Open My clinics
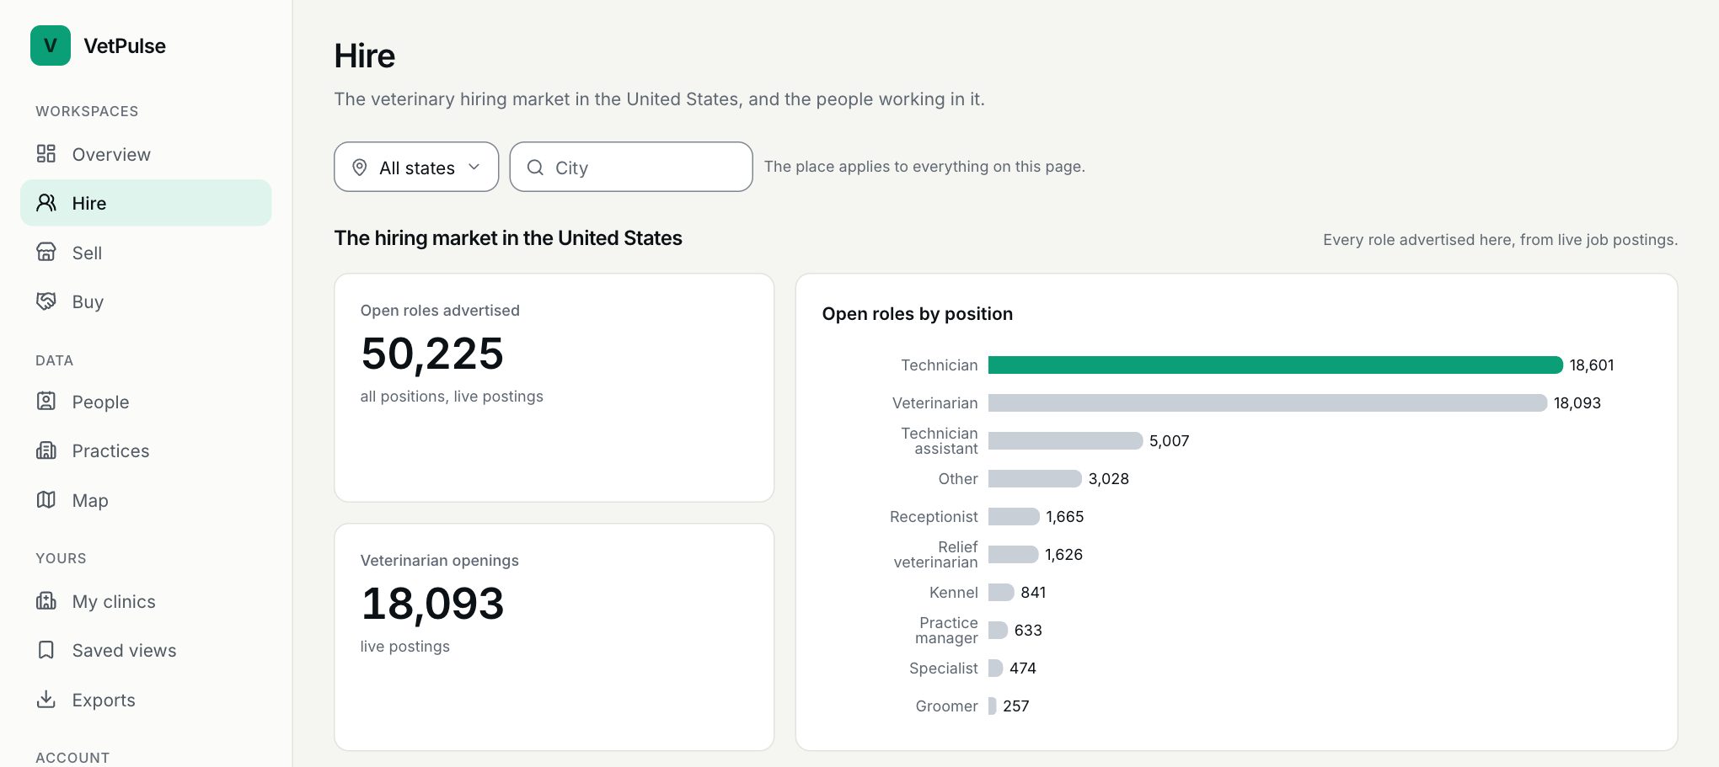This screenshot has width=1719, height=767. click(x=146, y=601)
